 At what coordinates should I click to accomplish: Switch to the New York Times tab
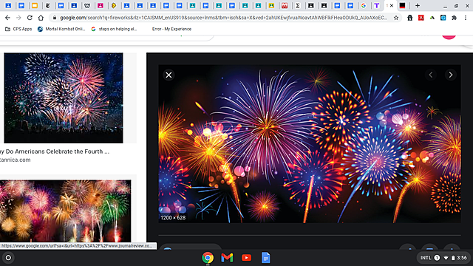[x=47, y=6]
